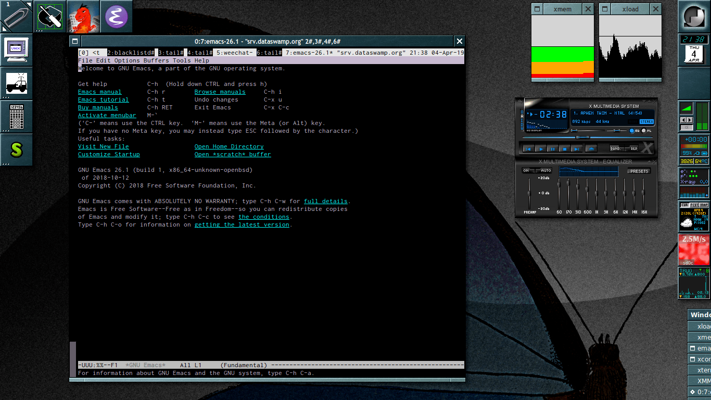Follow the full details warranty link
Viewport: 711px width, 400px height.
point(325,201)
